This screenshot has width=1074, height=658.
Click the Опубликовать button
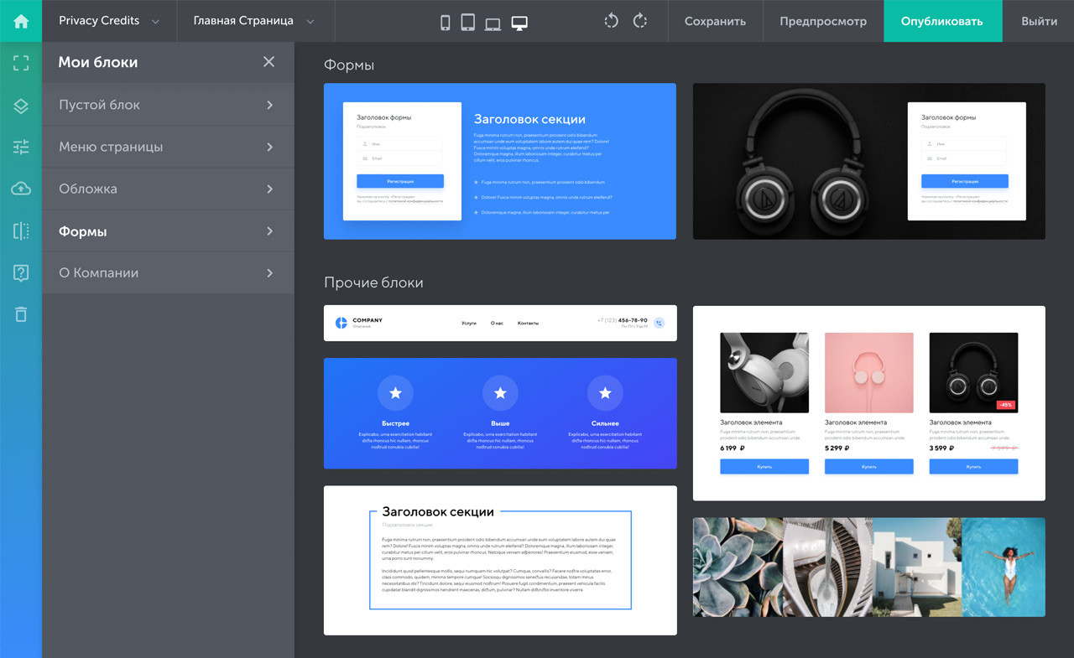click(x=941, y=21)
